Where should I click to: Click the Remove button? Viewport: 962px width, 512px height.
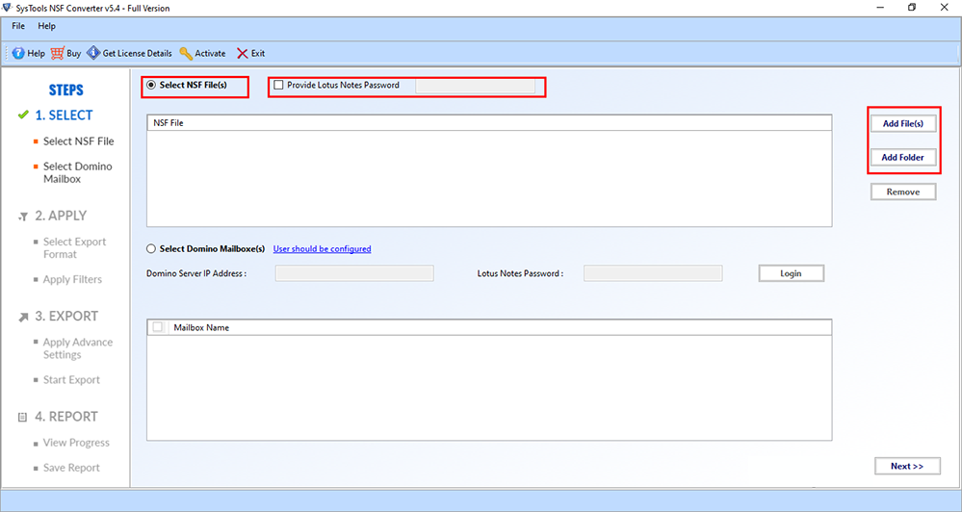903,192
